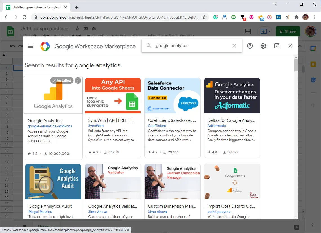Click the scroll down arrow in Marketplace
This screenshot has width=321, height=233.
(x=296, y=216)
